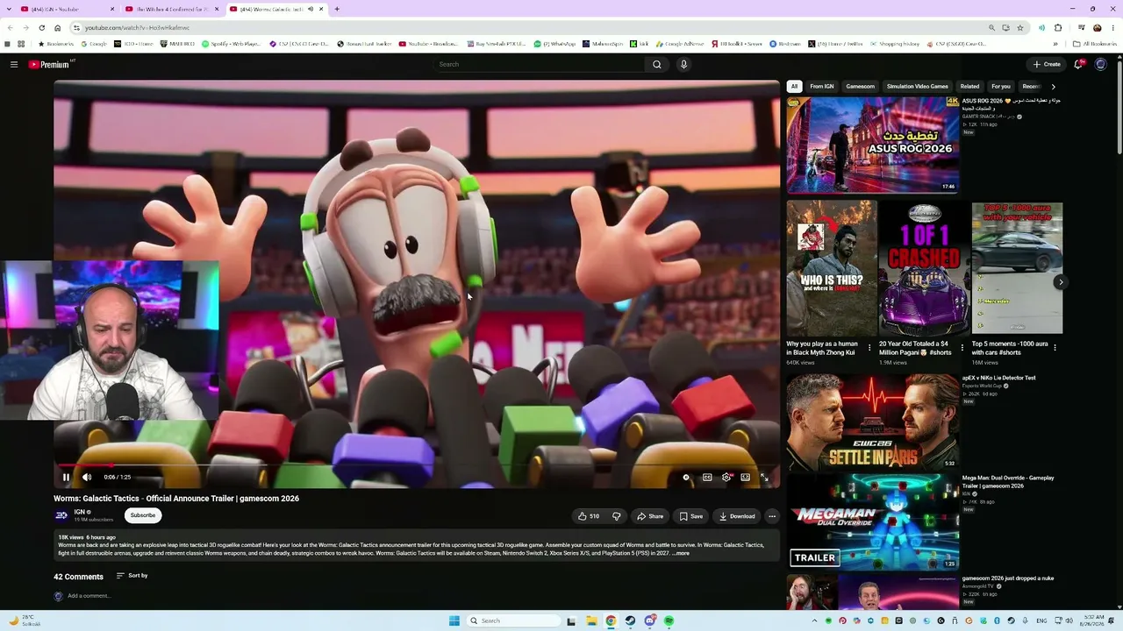Download the video
This screenshot has width=1123, height=631.
click(737, 516)
